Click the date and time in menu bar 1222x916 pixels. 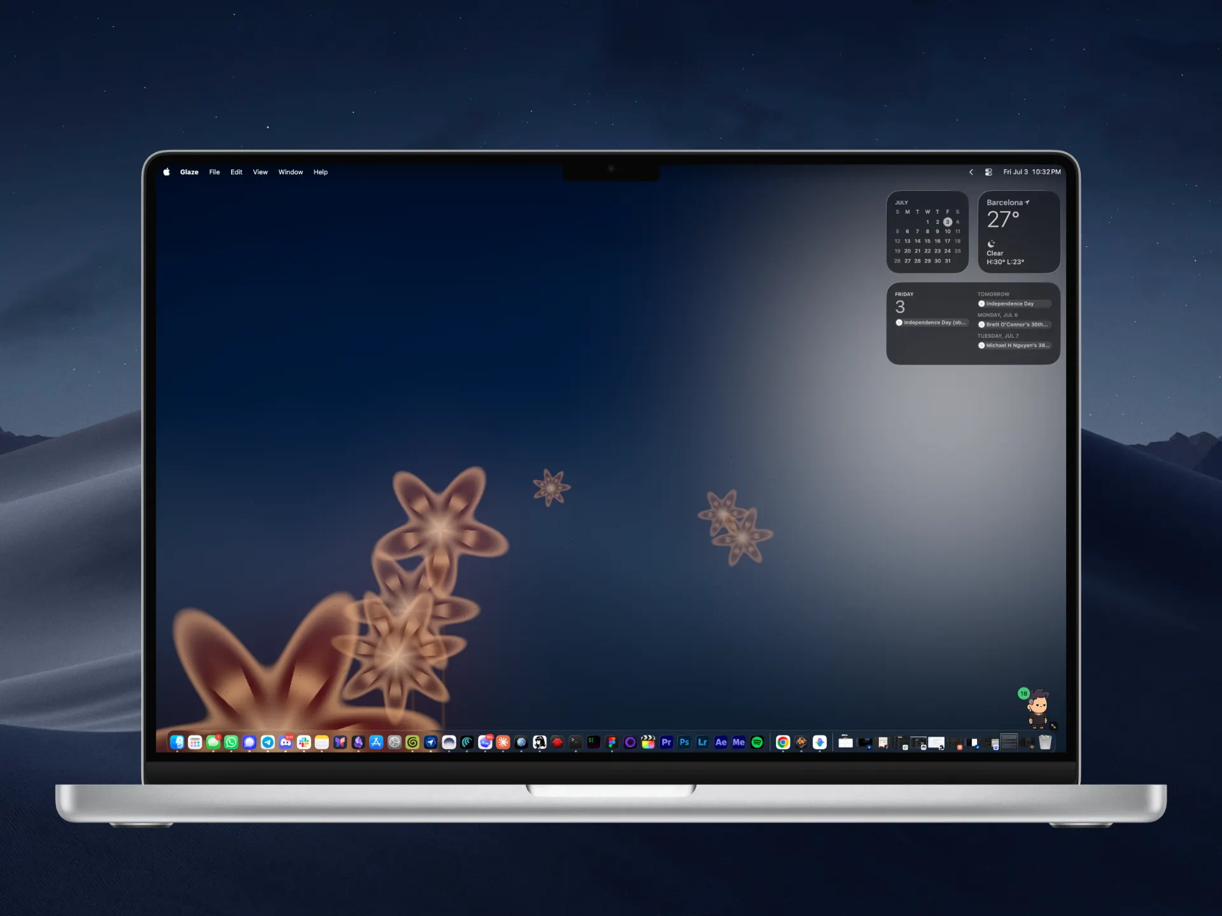point(1032,172)
